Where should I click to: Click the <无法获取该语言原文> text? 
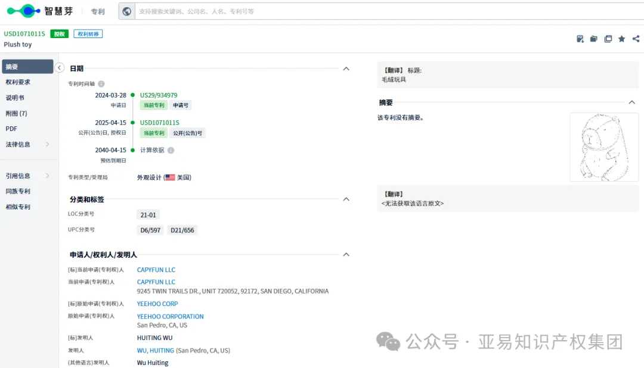click(x=413, y=204)
